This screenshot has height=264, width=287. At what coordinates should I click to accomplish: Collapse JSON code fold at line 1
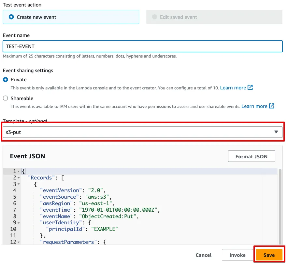pos(19,171)
